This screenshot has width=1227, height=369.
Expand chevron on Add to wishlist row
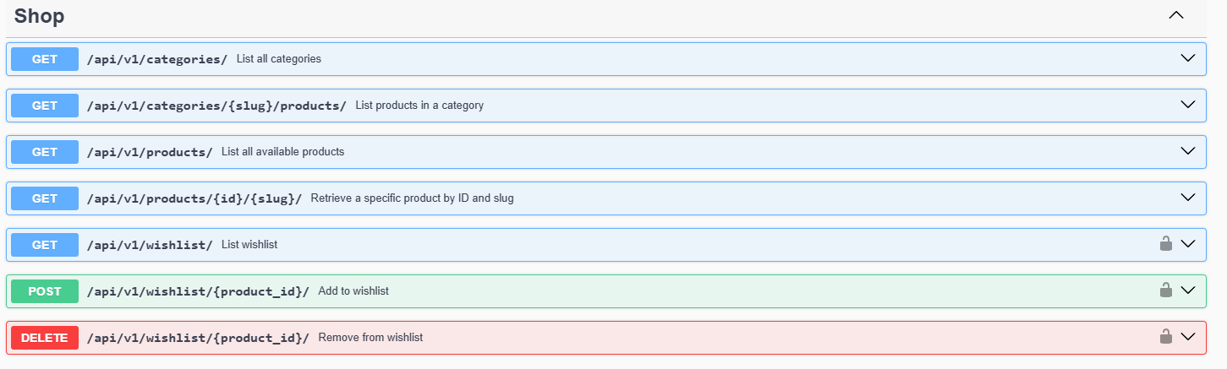point(1187,290)
